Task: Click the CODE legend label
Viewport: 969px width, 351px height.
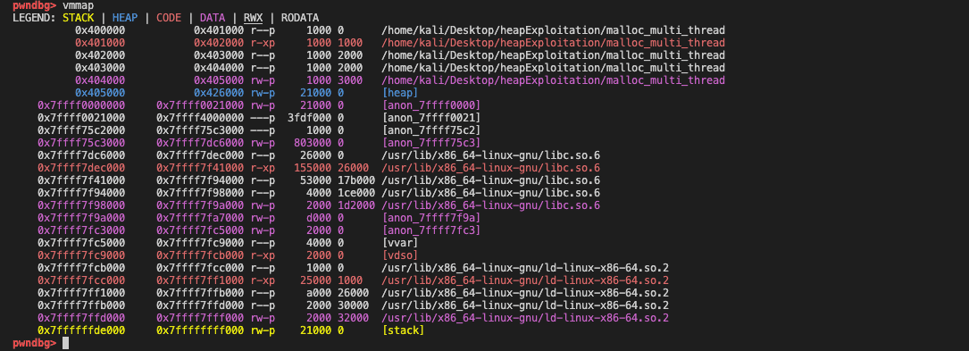Action: coord(169,18)
